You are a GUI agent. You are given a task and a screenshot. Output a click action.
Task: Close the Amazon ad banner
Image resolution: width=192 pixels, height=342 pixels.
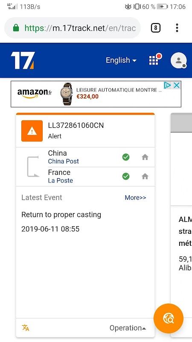(177, 85)
